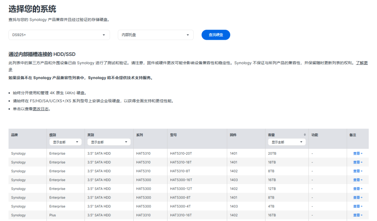This screenshot has height=221, width=377.
Task: Open the DS925+ product model dropdown
Action: [59, 35]
